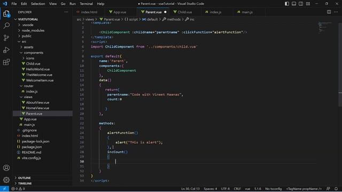
Task: Open the Run menu
Action: click(x=73, y=4)
